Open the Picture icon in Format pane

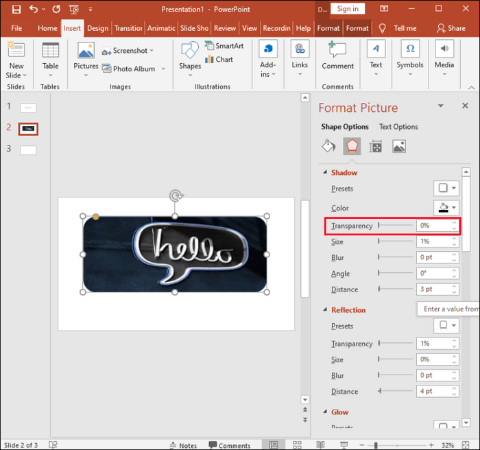point(398,146)
